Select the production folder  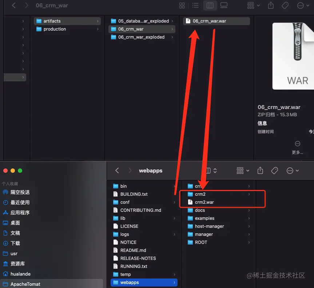coord(67,29)
